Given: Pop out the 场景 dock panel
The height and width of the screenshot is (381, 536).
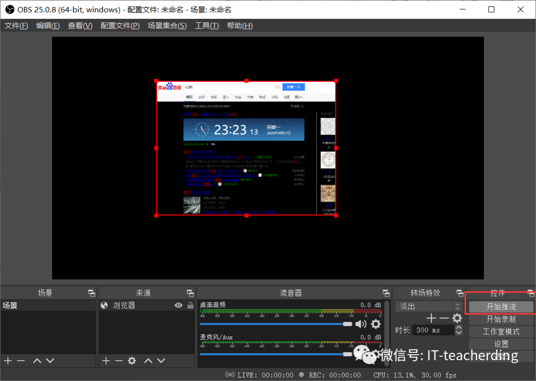Looking at the screenshot, I should pos(92,293).
